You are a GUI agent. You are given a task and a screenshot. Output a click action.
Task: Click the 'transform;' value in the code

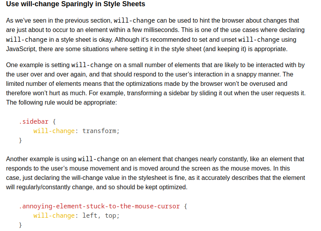pos(100,131)
